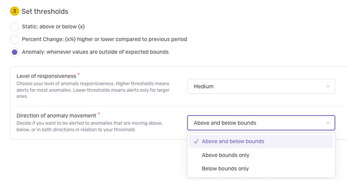
Task: Click the Set thresholds heading
Action: click(45, 12)
